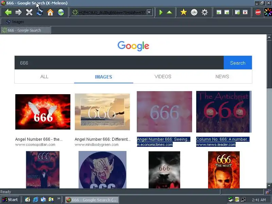
Task: Select the IMAGES tab
Action: point(104,77)
